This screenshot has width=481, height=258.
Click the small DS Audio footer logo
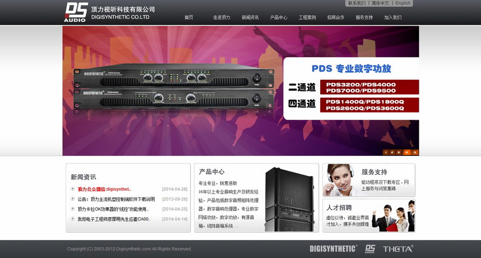[370, 249]
